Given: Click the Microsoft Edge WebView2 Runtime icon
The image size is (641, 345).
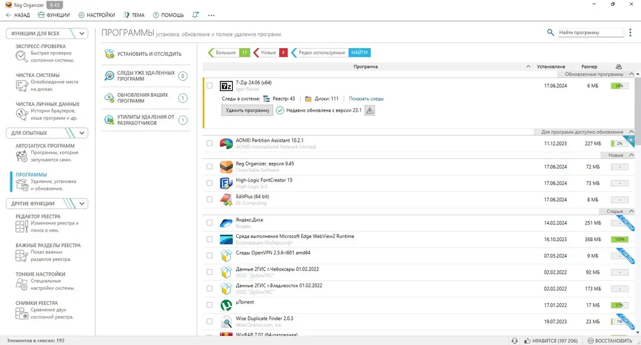Looking at the screenshot, I should [x=226, y=240].
